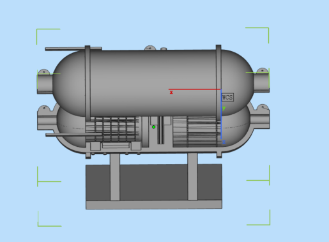
Task: Click the bottom-right bounding box corner
Action: click(259, 218)
